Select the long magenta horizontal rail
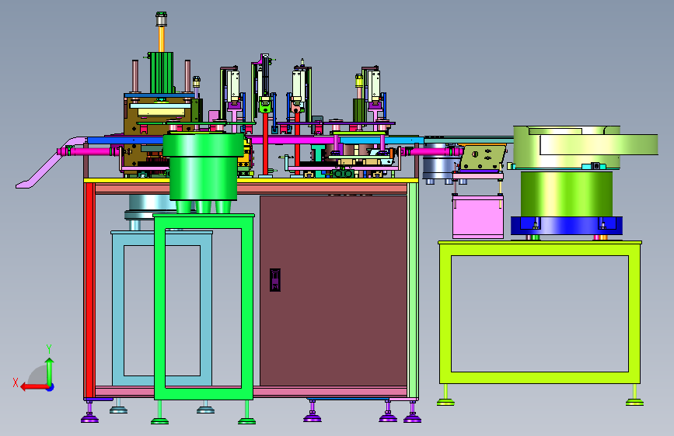Image resolution: width=674 pixels, height=436 pixels. pyautogui.click(x=292, y=140)
